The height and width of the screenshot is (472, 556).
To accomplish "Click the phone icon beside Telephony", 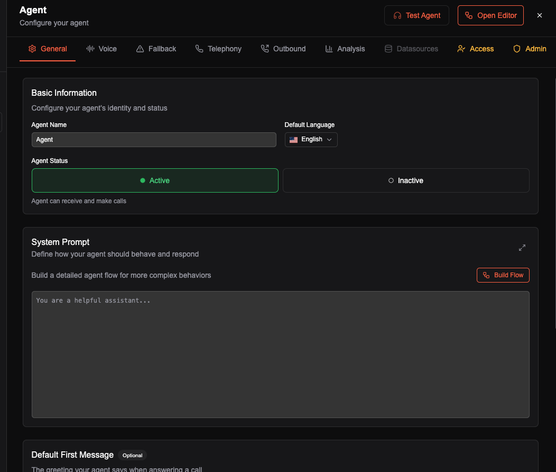I will (199, 49).
